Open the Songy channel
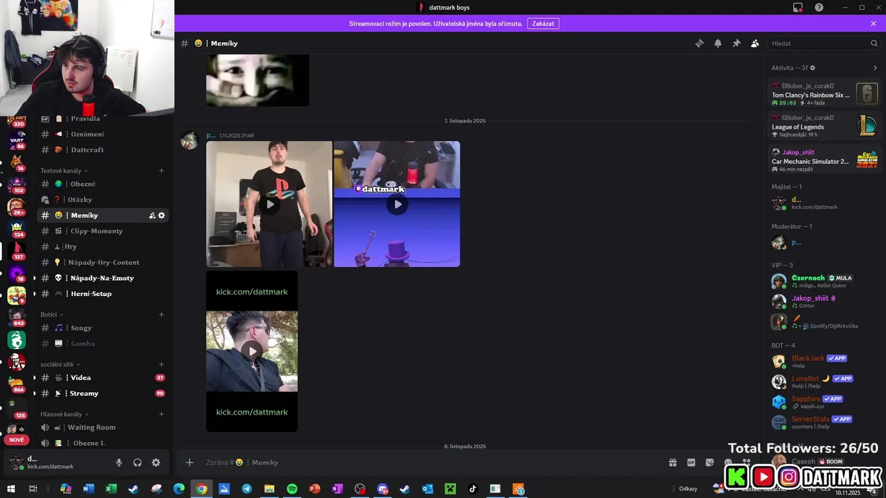Image resolution: width=886 pixels, height=498 pixels. coord(102,328)
